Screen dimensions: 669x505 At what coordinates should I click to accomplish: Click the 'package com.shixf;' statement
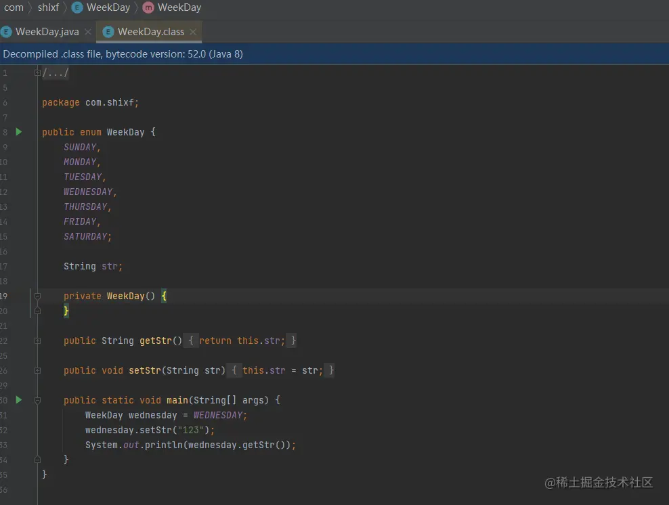tap(90, 102)
